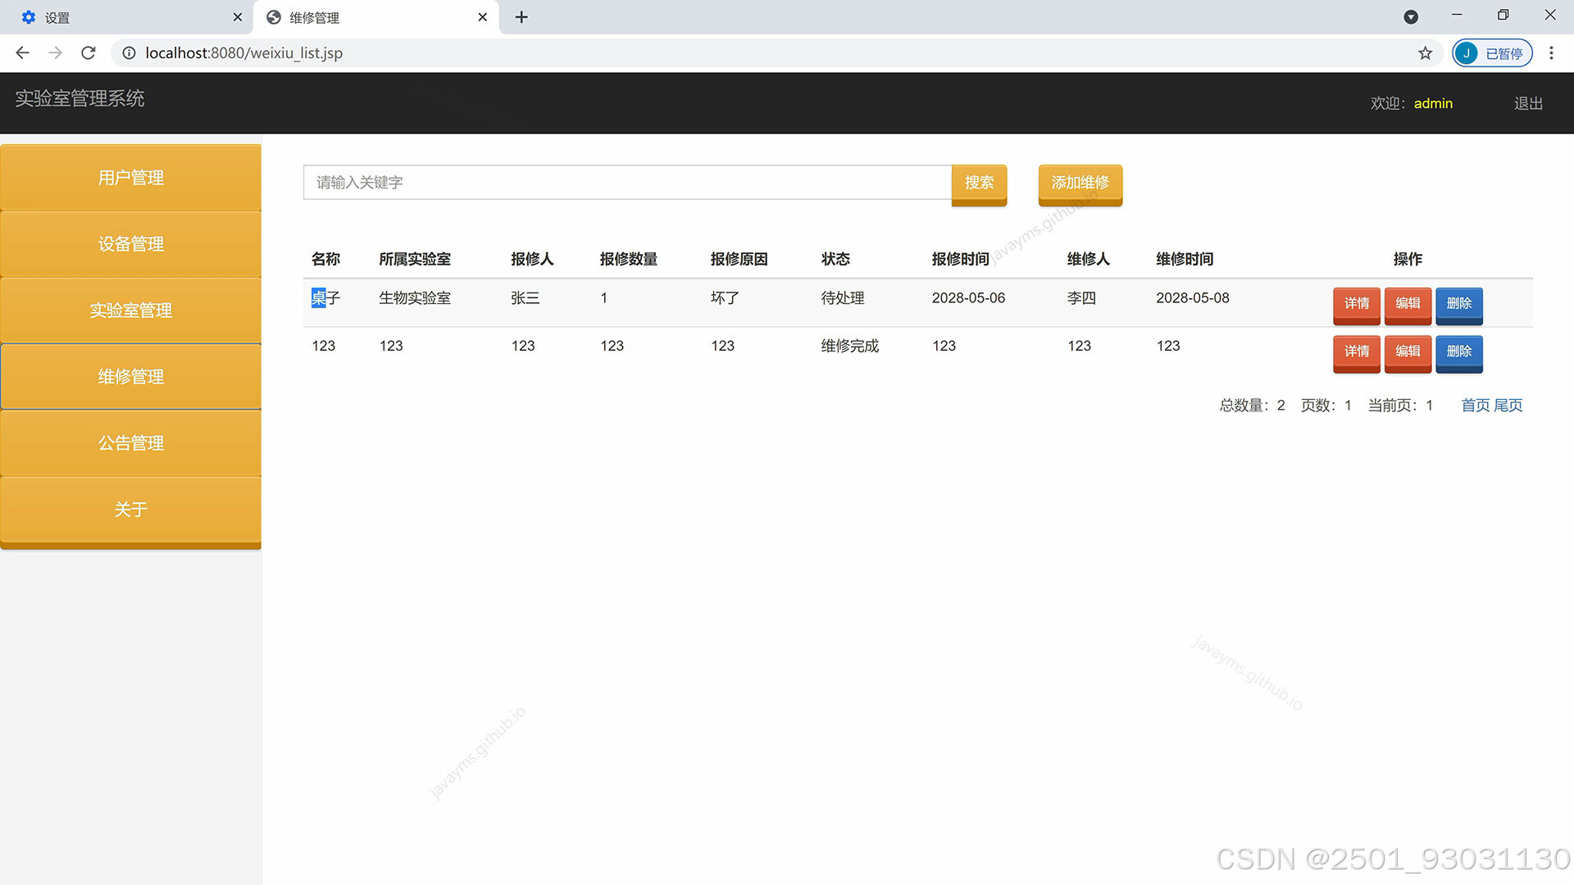The width and height of the screenshot is (1574, 885).
Task: Go to 实验室管理 in the sidebar
Action: (x=131, y=311)
